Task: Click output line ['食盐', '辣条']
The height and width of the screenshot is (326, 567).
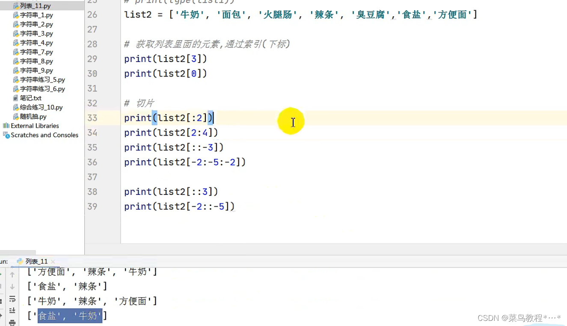Action: 67,286
